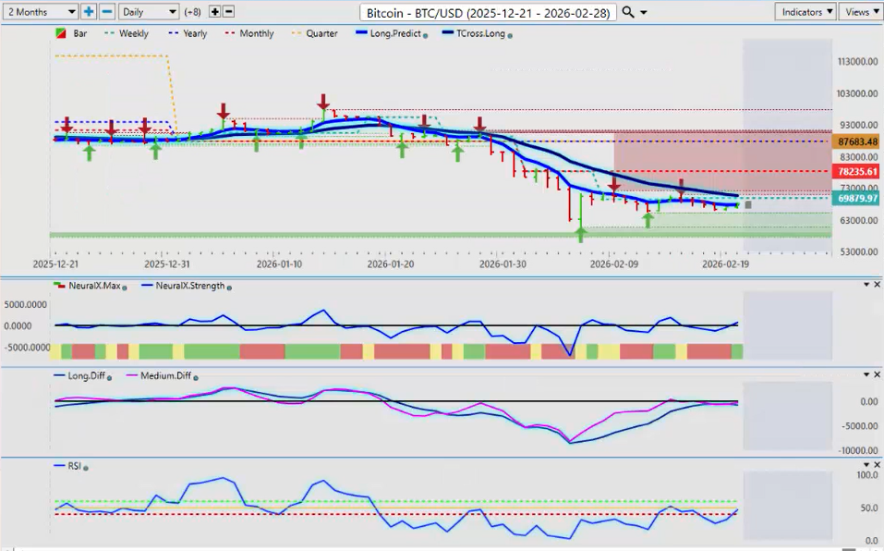Click the blue minus zoom-out button
The image size is (884, 551).
pos(107,12)
